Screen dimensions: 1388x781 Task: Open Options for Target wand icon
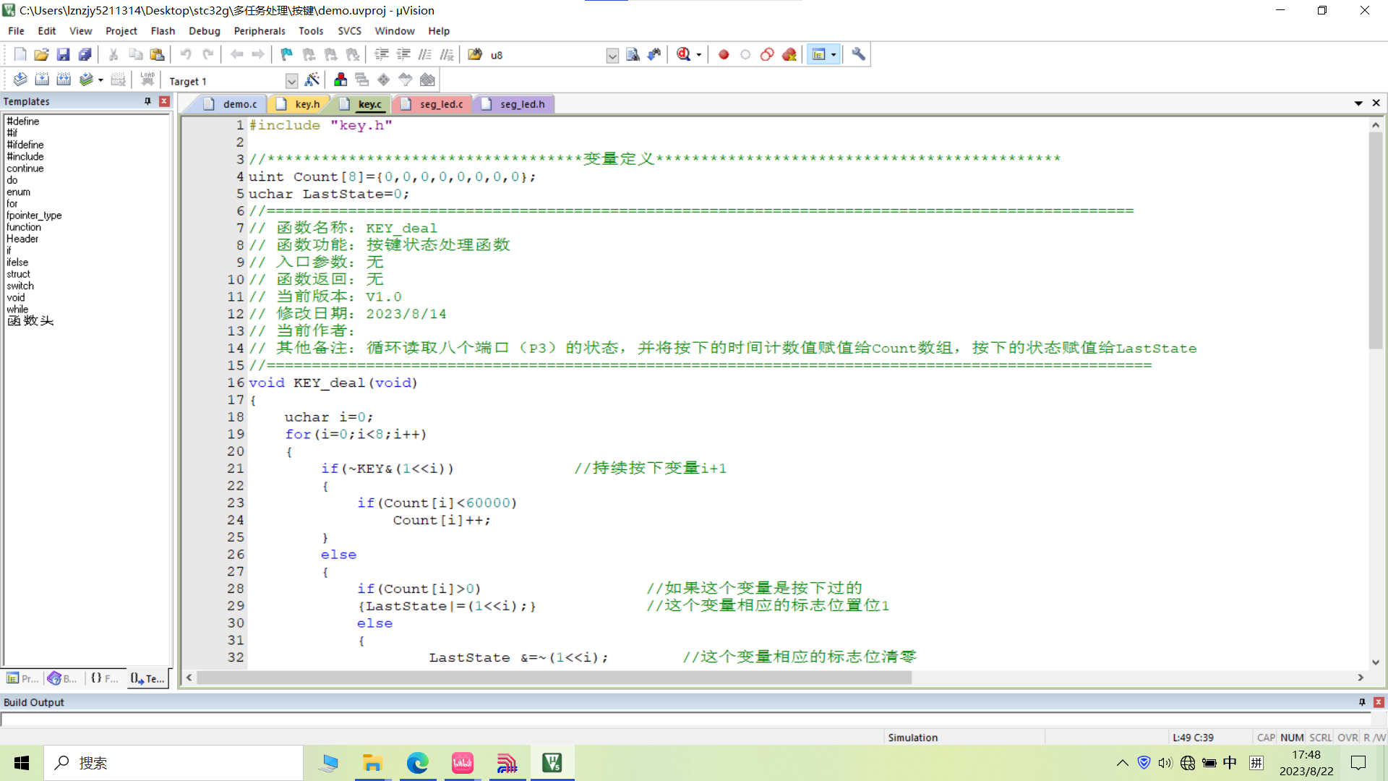tap(312, 80)
